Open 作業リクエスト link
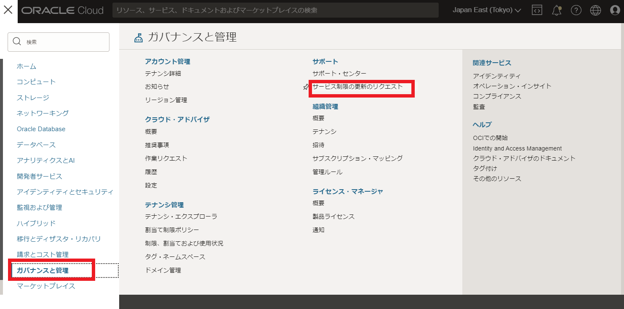This screenshot has width=624, height=309. pos(166,158)
